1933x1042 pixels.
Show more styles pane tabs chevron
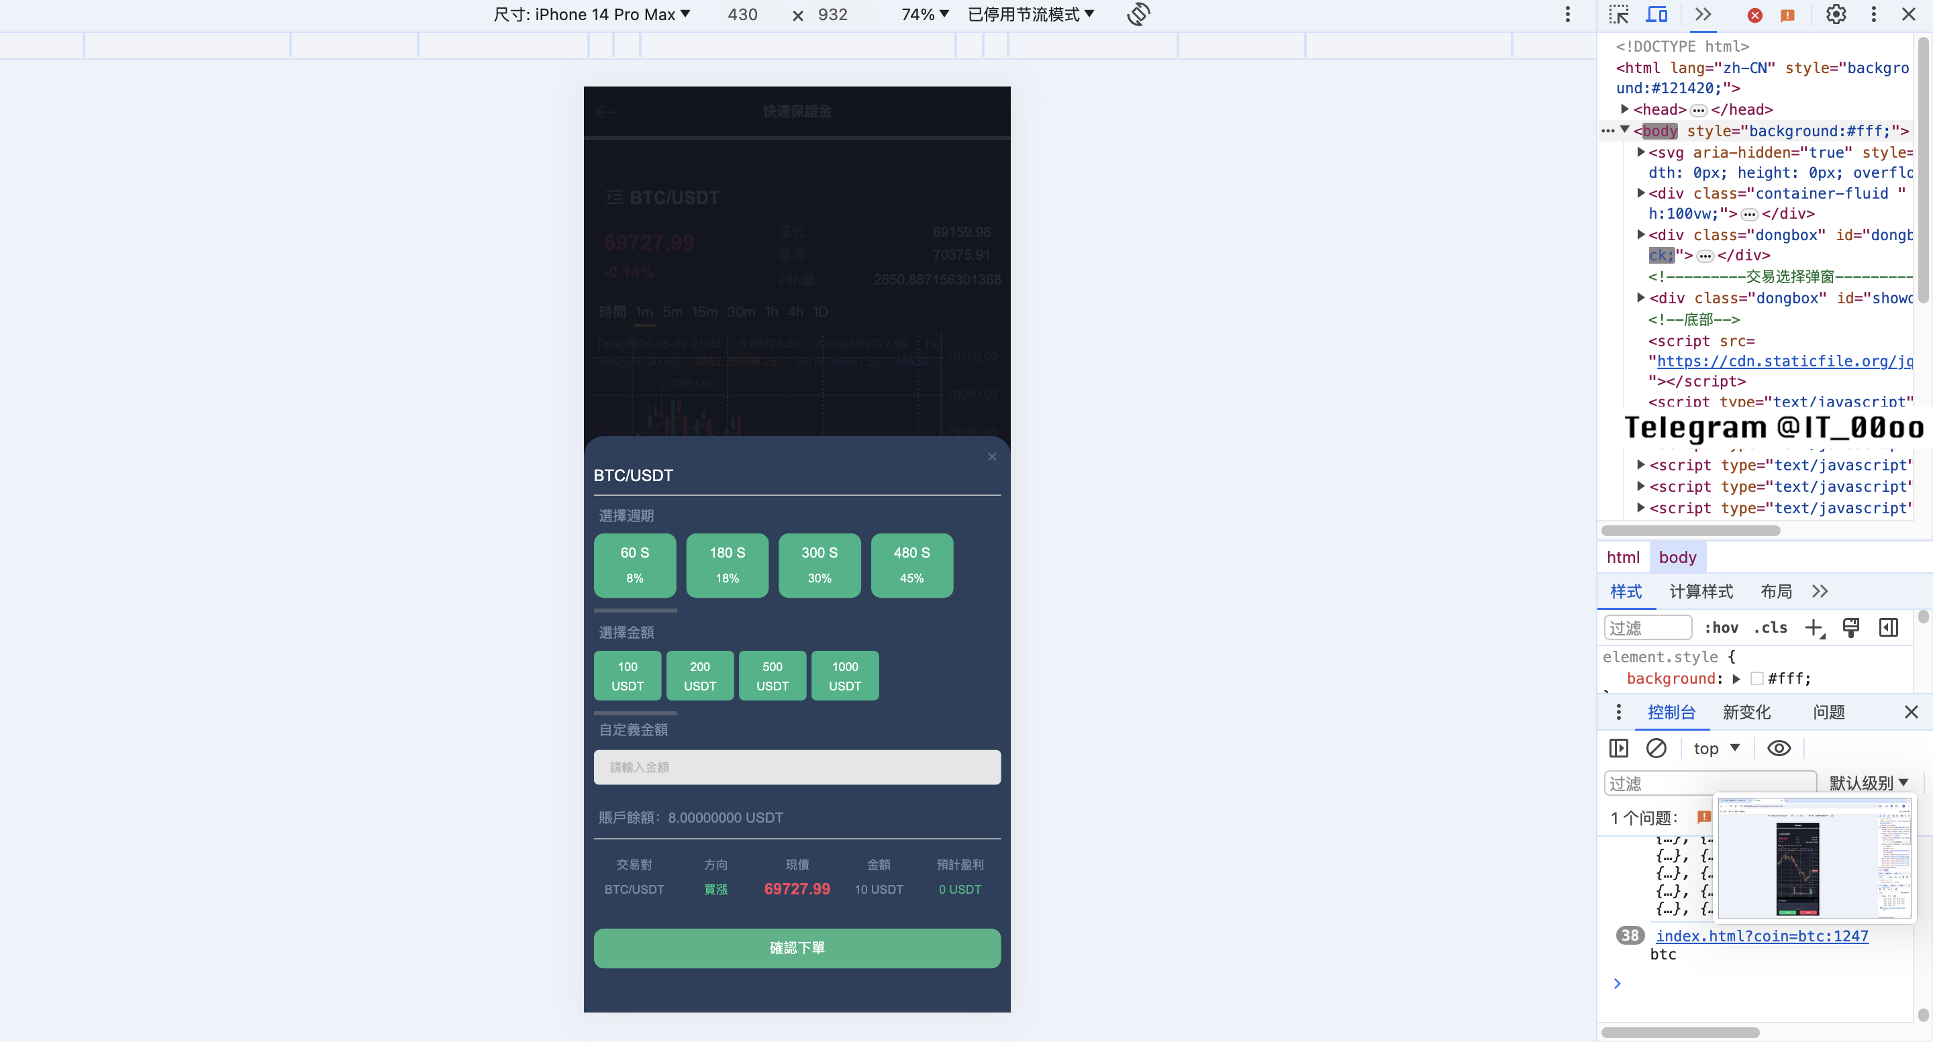(1820, 591)
